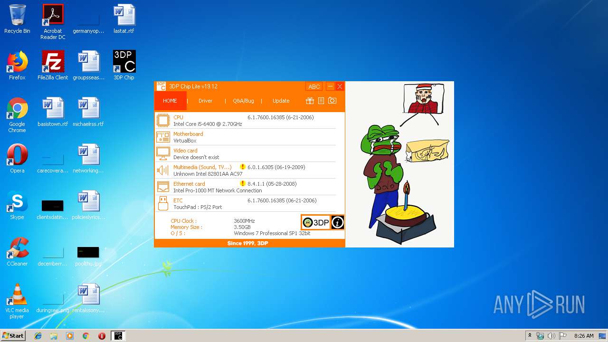
Task: Click the warning icon beside Multimedia driver version
Action: pyautogui.click(x=243, y=167)
